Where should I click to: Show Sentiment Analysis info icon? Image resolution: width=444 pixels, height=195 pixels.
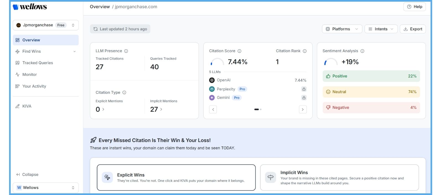[x=362, y=51]
